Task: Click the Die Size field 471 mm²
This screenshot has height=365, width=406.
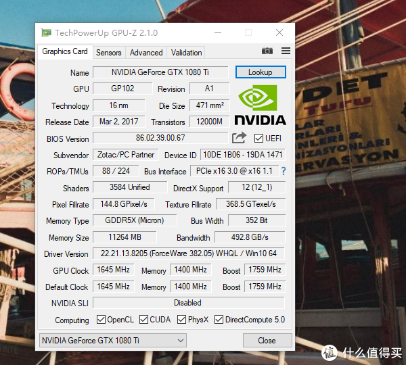Action: coord(210,105)
